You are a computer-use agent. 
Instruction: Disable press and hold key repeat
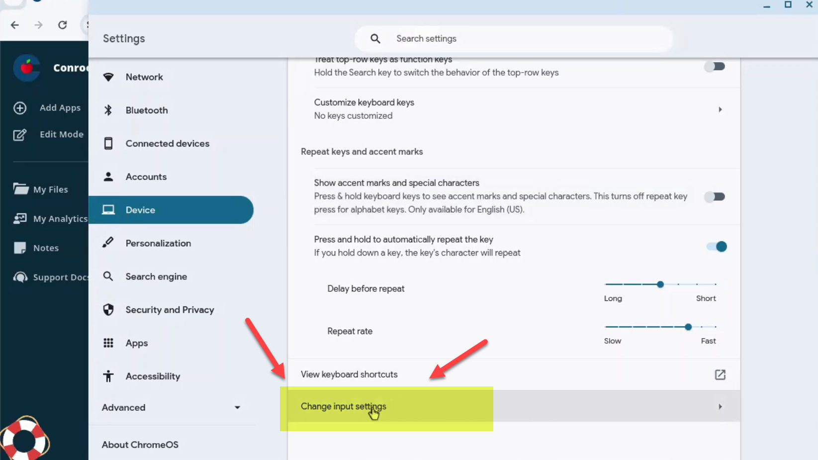tap(717, 247)
